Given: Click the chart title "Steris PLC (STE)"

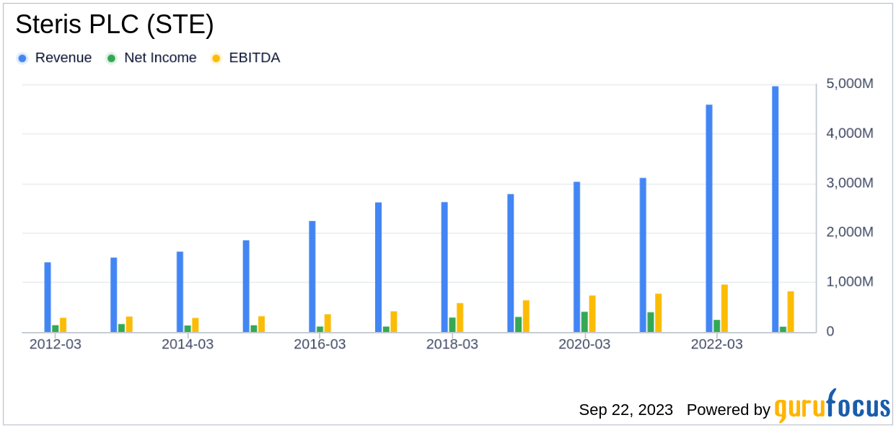Looking at the screenshot, I should 115,25.
